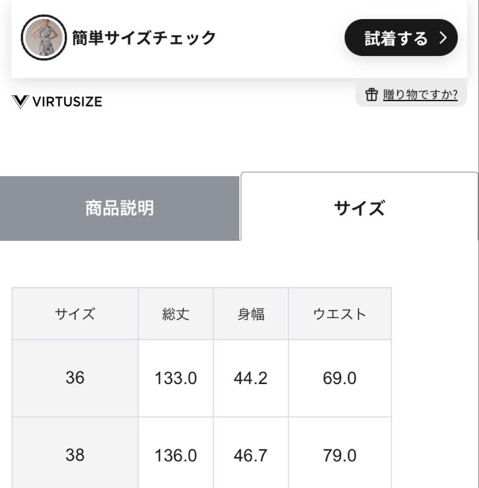Select the size 38 row label
The width and height of the screenshot is (479, 488).
coord(75,455)
